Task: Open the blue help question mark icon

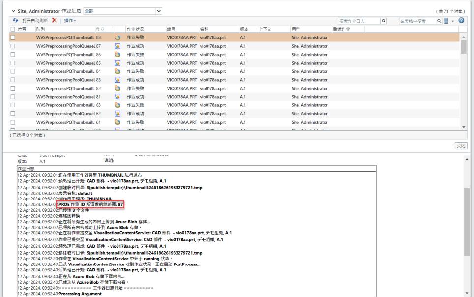Action: pos(461,20)
